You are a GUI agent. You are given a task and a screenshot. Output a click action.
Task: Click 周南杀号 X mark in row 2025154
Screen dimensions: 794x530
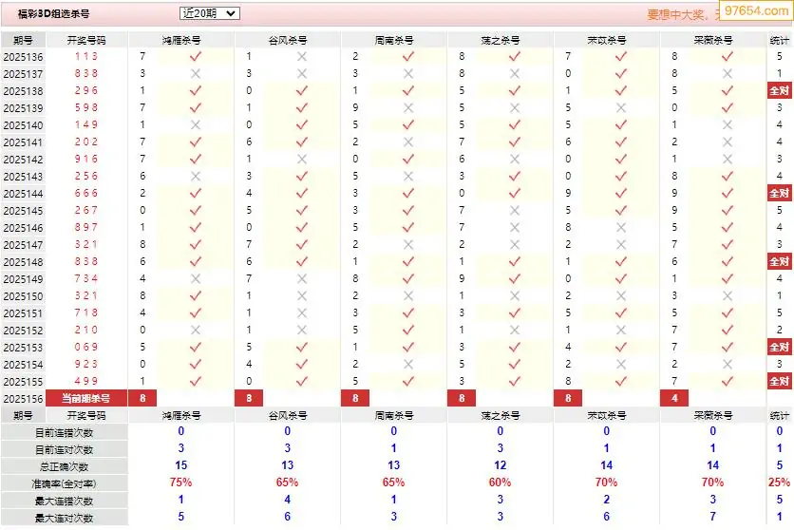(408, 365)
